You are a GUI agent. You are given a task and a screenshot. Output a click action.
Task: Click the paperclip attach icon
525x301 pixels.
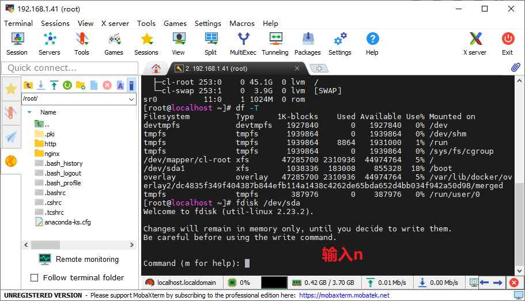pos(516,67)
